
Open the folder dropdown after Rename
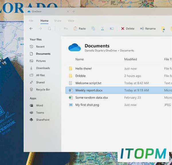pyautogui.click(x=163, y=29)
